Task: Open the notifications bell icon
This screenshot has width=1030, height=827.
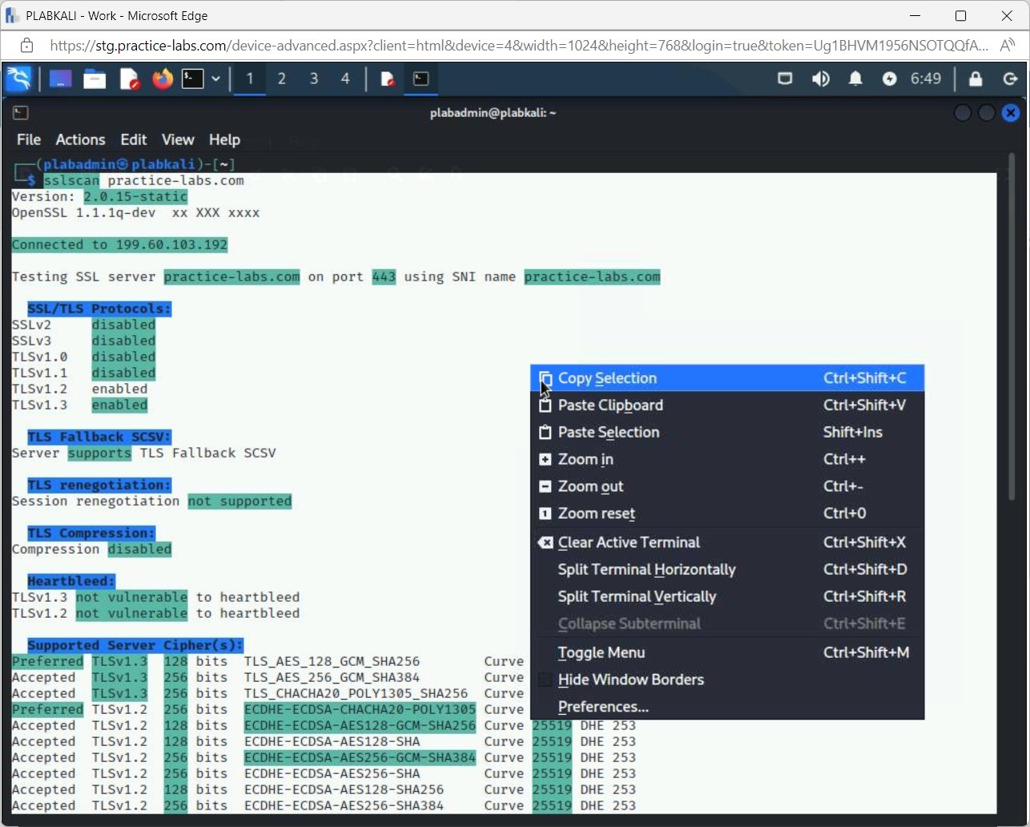Action: (855, 79)
